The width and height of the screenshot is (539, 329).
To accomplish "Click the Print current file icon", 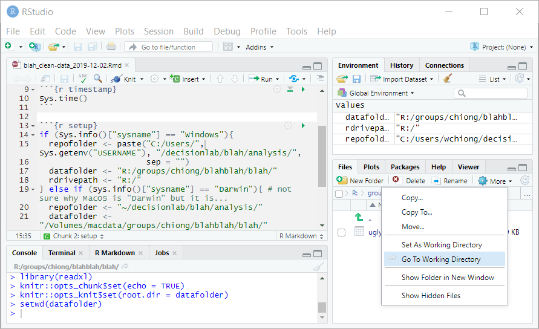I will [111, 47].
